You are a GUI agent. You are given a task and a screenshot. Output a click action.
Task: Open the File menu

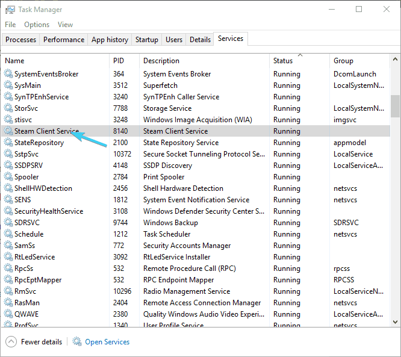(10, 25)
